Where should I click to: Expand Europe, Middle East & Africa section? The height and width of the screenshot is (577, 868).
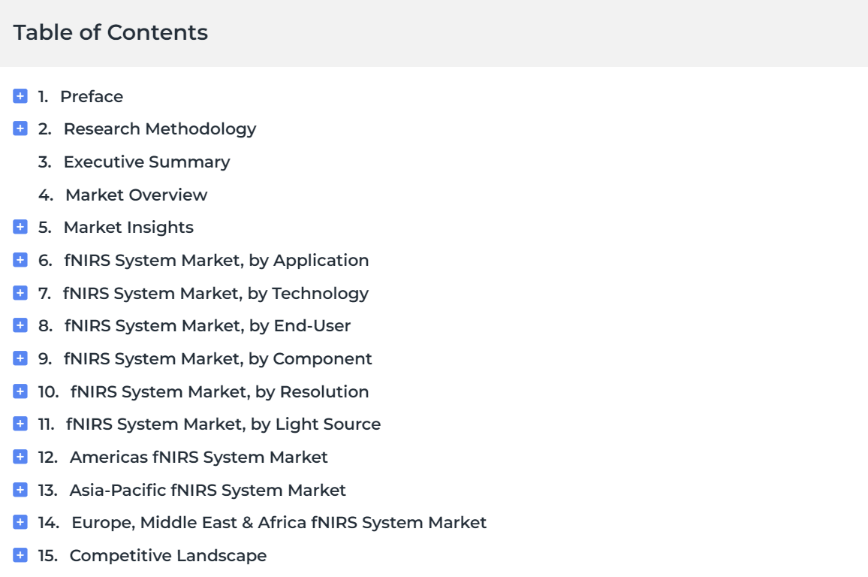click(x=20, y=522)
